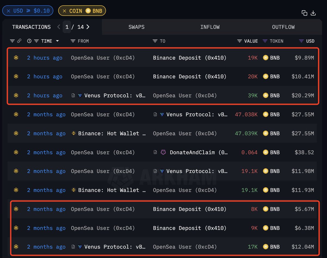Screen dimensions: 327x258
Task: Open the Venus Protocol sender in the 39K row
Action: (x=115, y=95)
